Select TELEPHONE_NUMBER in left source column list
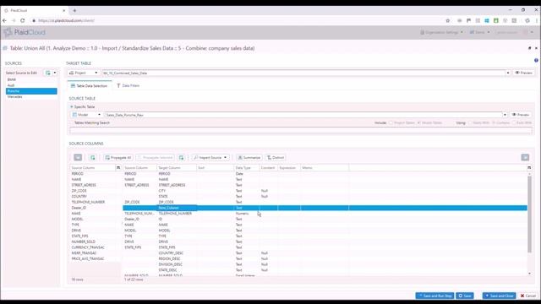This screenshot has height=304, width=541. (x=88, y=202)
